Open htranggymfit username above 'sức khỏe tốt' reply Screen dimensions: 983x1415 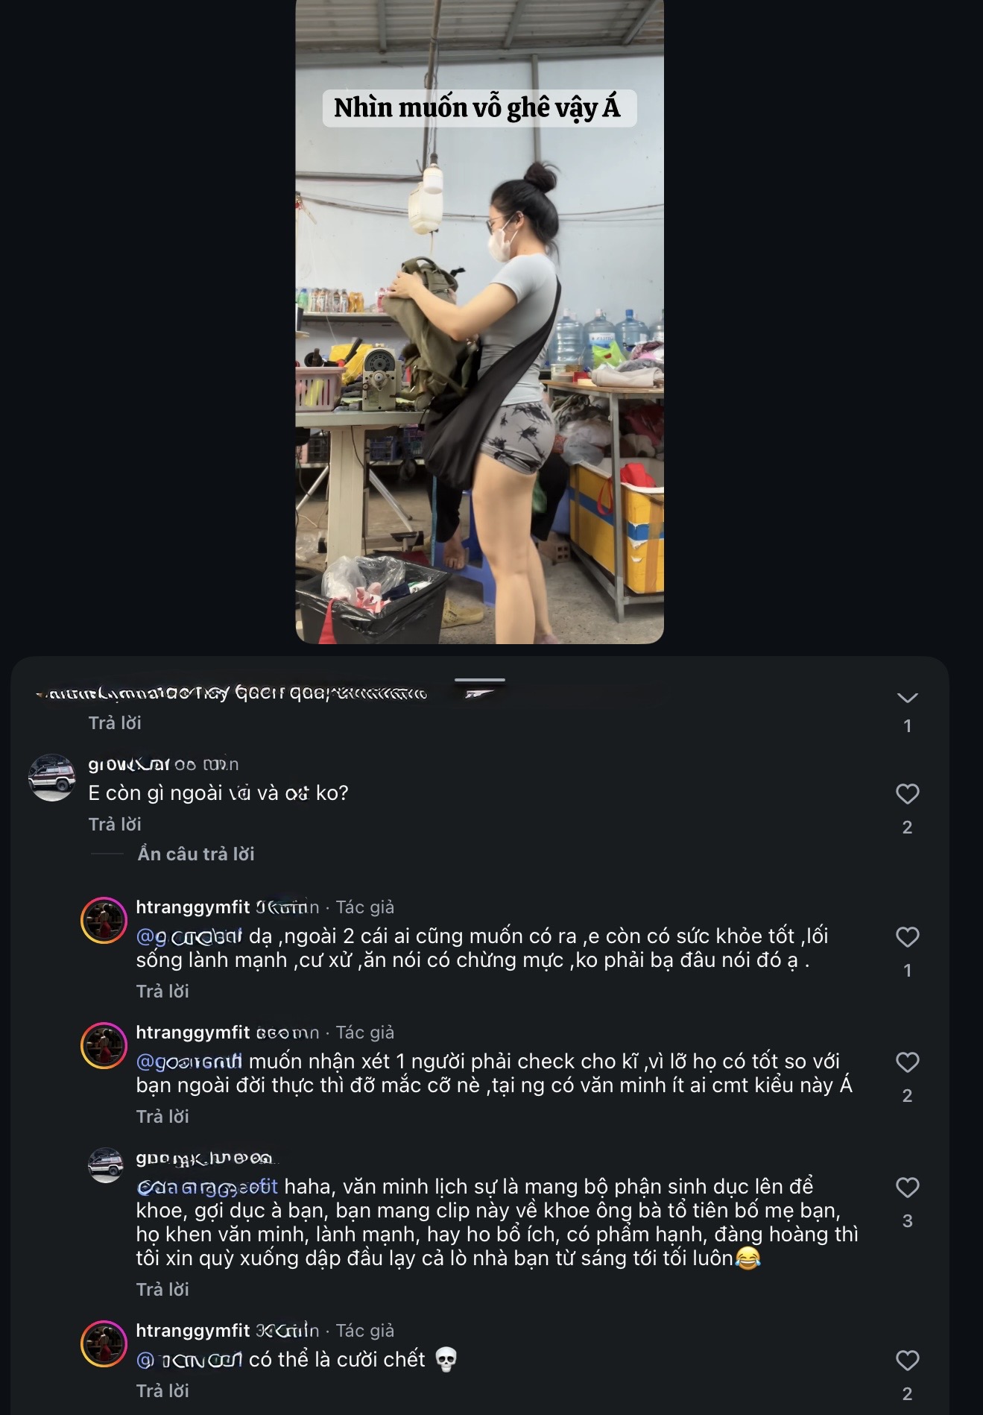click(x=193, y=907)
